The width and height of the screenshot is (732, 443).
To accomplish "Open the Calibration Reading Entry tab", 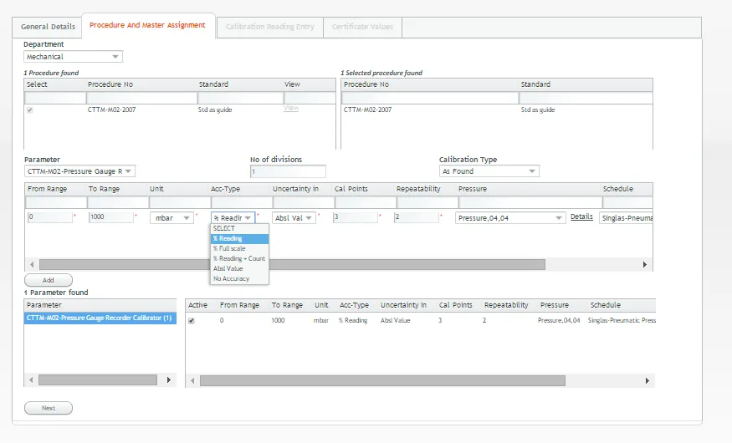I will click(270, 27).
